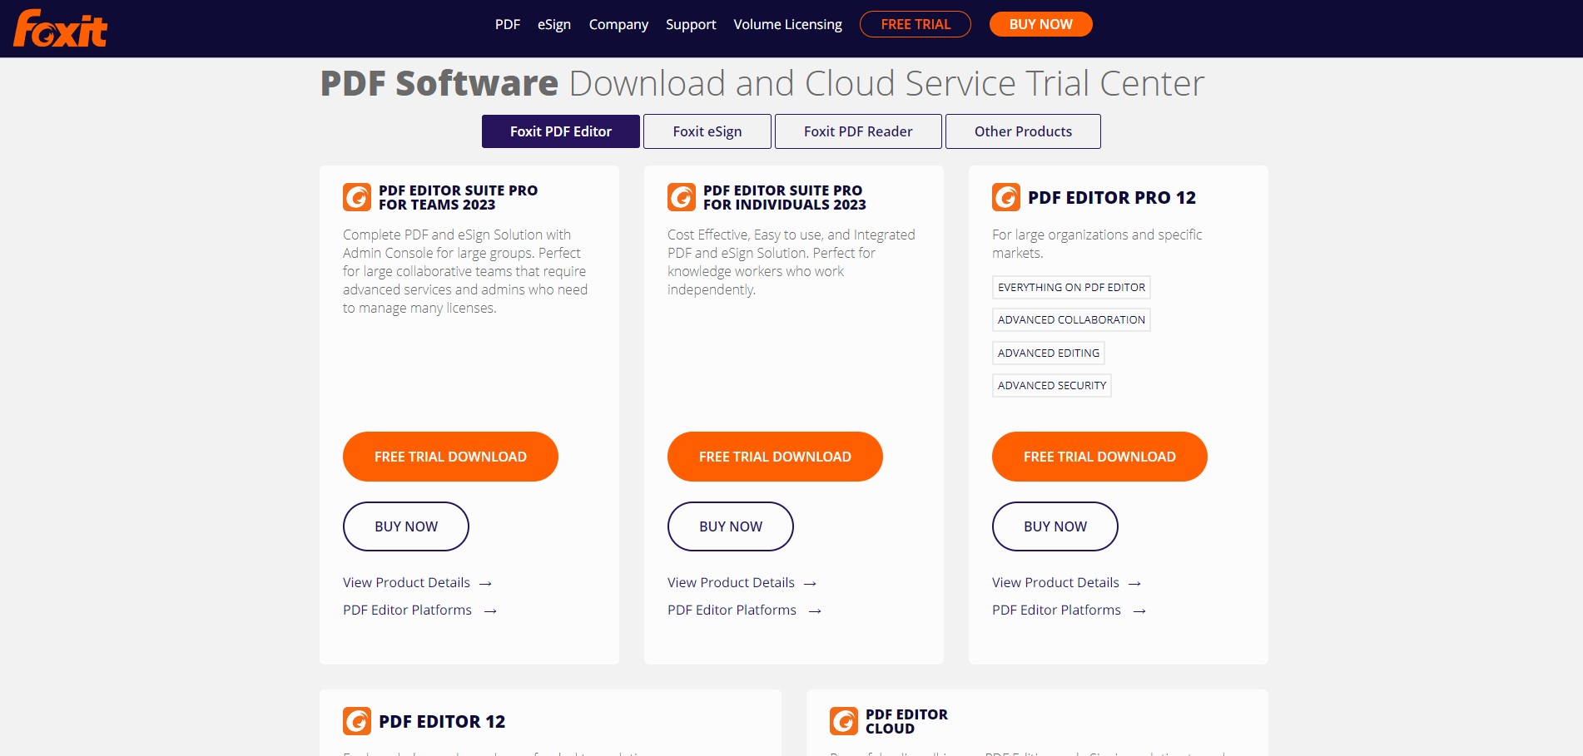Click the FREE TRIAL button in the header

[x=916, y=24]
